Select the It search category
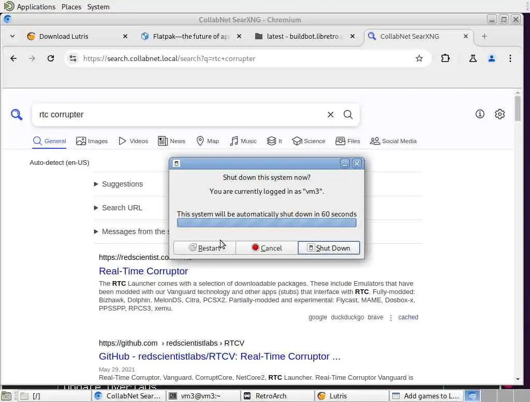Screen dimensions: 530x402 pos(274,141)
